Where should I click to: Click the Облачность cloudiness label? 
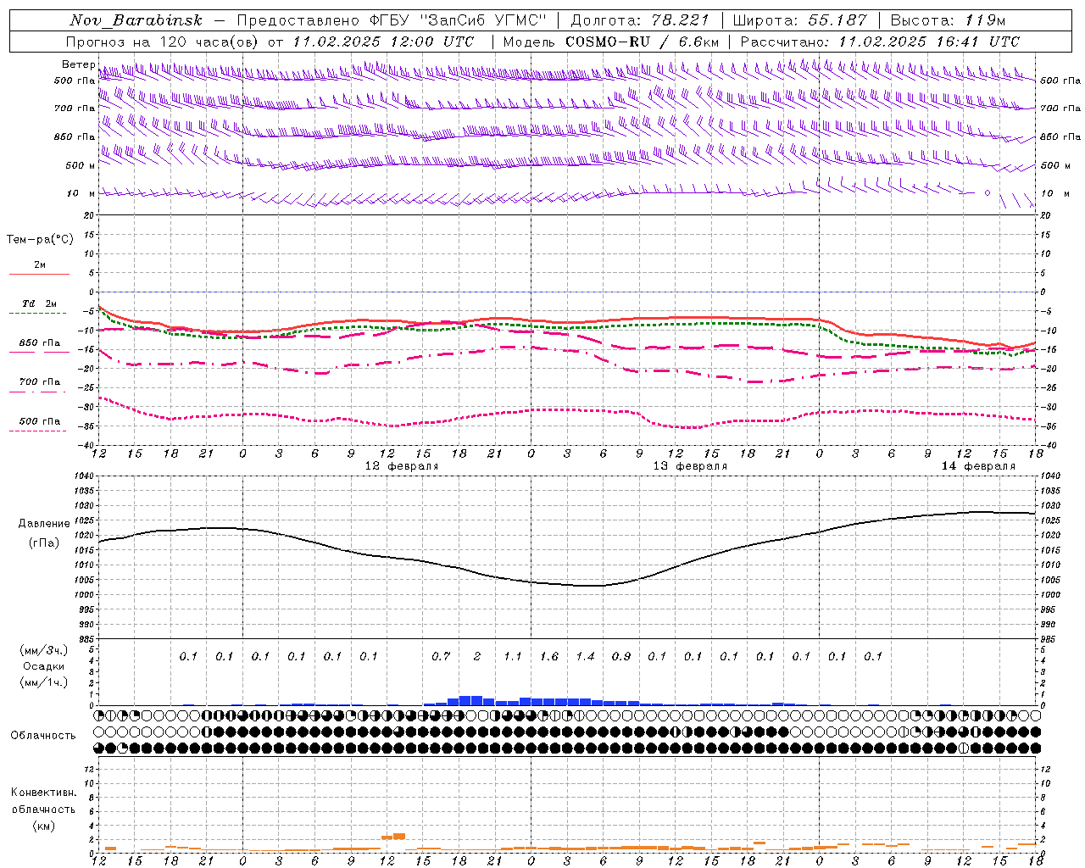click(x=43, y=736)
